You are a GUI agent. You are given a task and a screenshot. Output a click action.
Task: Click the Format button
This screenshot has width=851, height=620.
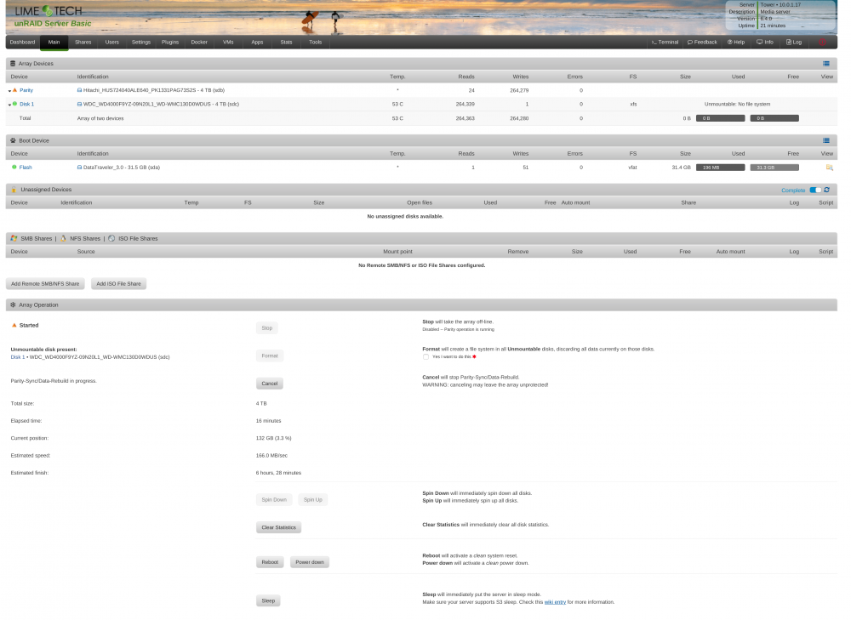[x=270, y=356]
